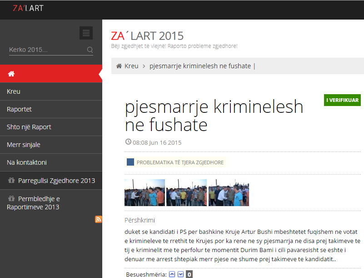Click the Besueshmëria vote counter showing 0
The height and width of the screenshot is (278, 364).
pyautogui.click(x=189, y=274)
